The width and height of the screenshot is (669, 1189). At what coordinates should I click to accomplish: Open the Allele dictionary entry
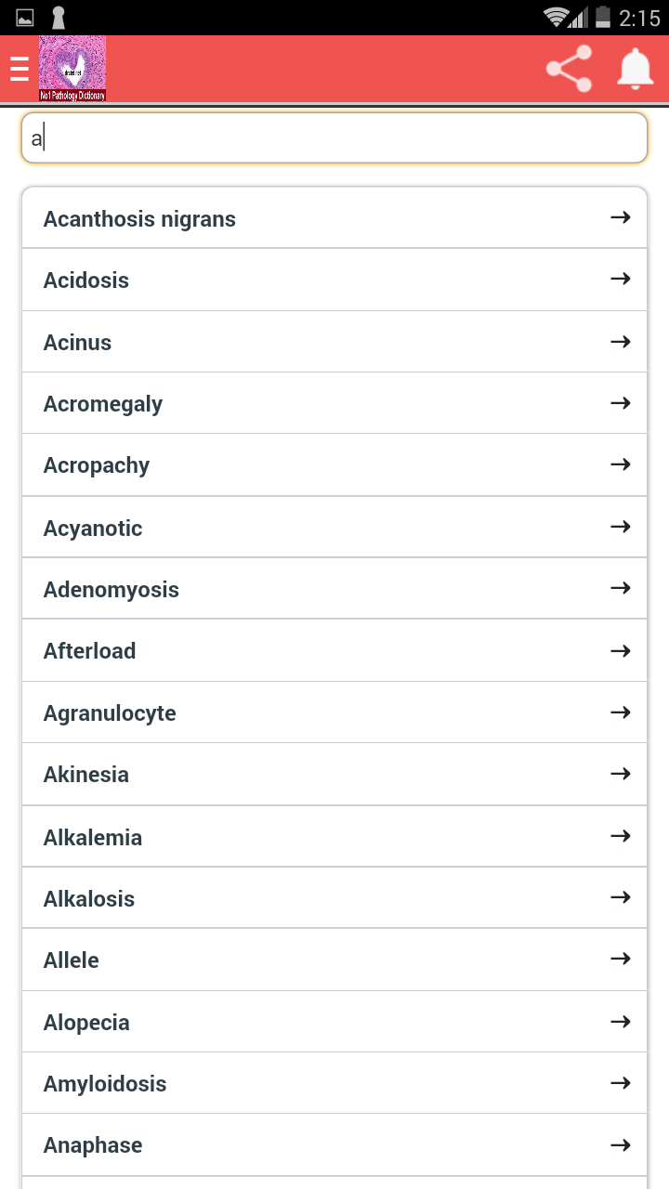[x=279, y=959]
